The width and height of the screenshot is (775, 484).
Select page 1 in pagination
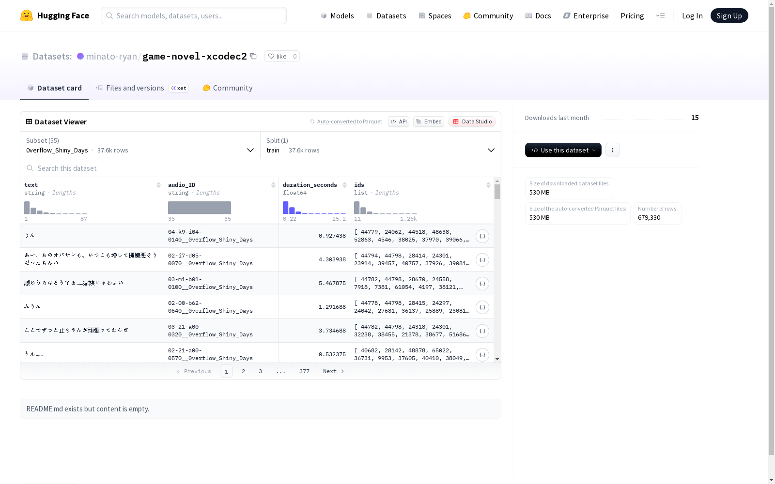click(226, 371)
